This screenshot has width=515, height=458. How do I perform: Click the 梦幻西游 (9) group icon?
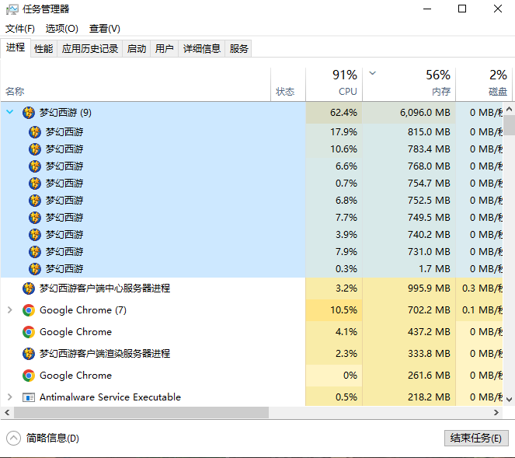point(29,113)
